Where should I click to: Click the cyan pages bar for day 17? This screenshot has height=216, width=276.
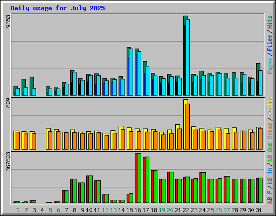point(147,80)
